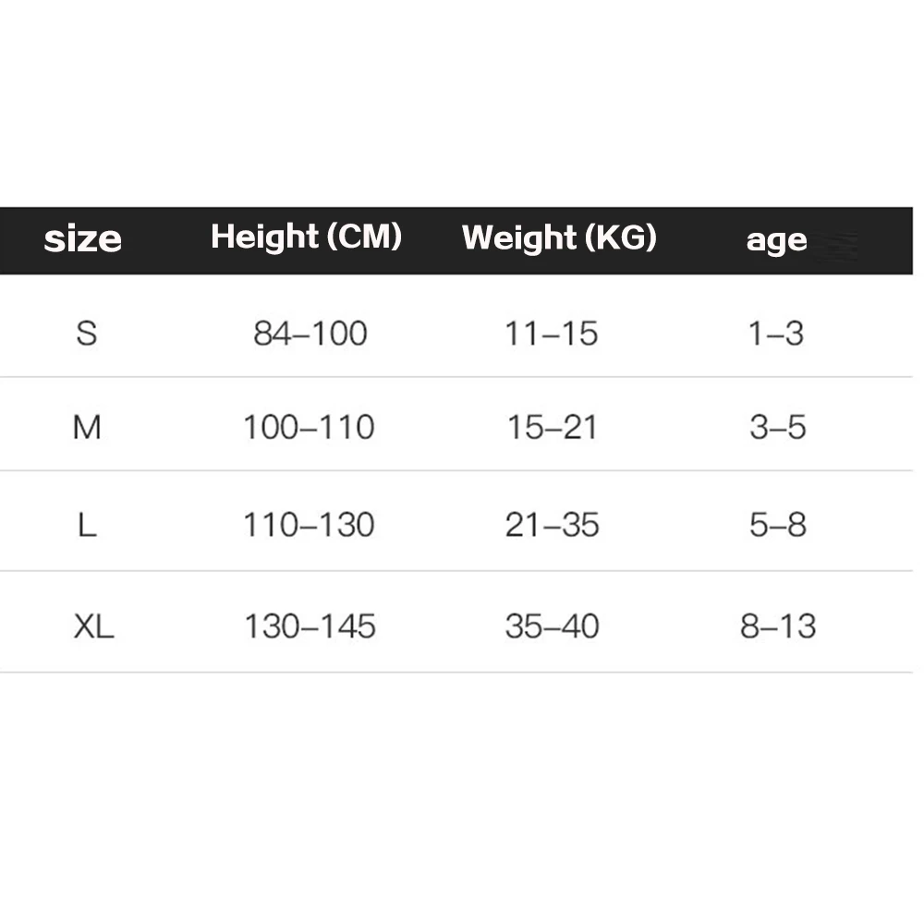This screenshot has width=924, height=924.
Task: Click the 110–130 height value
Action: [x=309, y=525]
